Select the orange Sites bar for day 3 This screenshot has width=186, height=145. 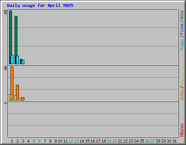pyautogui.click(x=23, y=99)
